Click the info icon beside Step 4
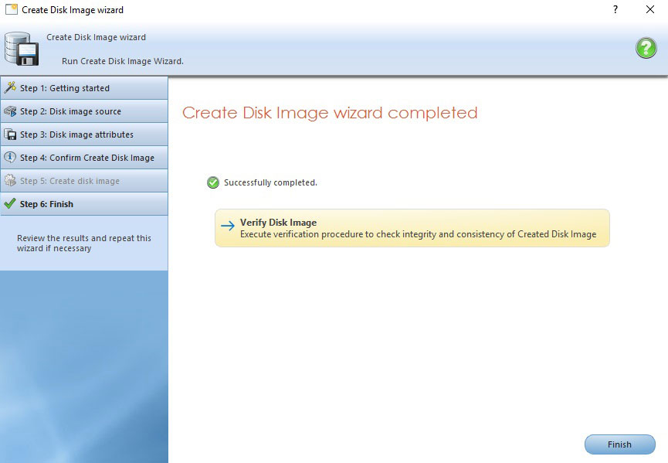Viewport: 668px width, 463px height. click(x=11, y=157)
